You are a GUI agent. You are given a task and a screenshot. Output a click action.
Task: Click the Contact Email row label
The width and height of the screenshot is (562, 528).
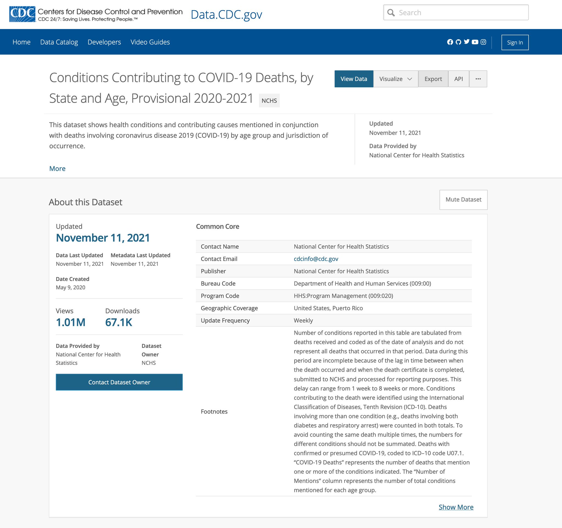coord(219,259)
